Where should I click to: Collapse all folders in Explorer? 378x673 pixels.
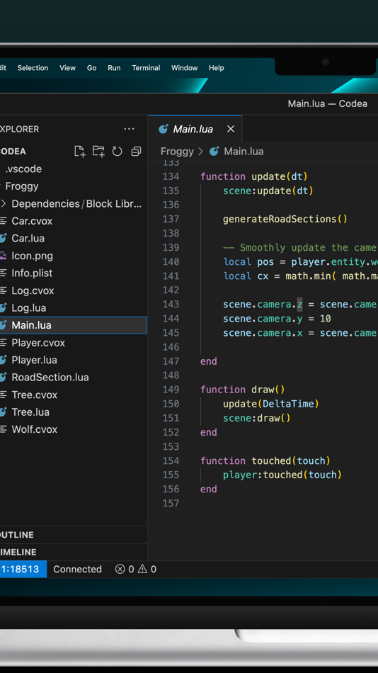136,151
